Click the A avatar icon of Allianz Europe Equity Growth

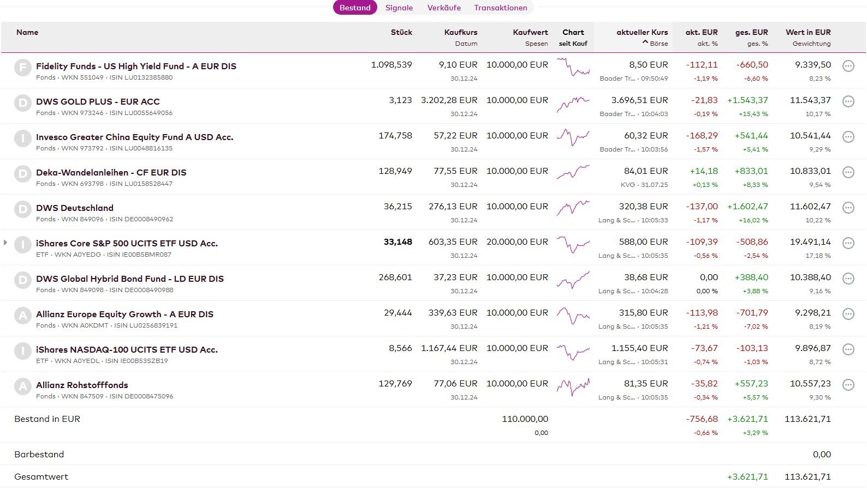click(x=22, y=316)
